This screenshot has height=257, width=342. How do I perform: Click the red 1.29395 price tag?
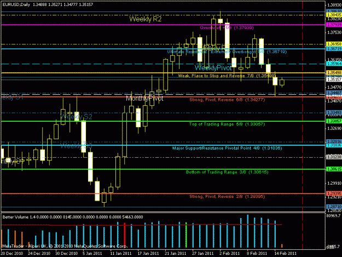point(334,193)
